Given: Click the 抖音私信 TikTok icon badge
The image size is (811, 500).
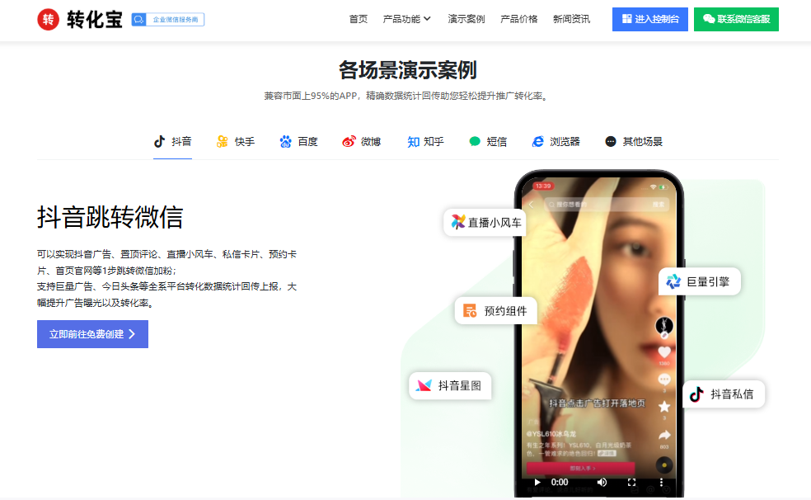Looking at the screenshot, I should point(696,394).
